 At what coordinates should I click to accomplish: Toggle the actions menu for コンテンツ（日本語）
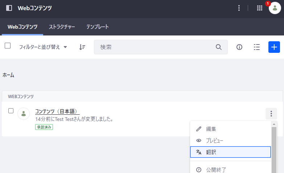click(x=271, y=114)
